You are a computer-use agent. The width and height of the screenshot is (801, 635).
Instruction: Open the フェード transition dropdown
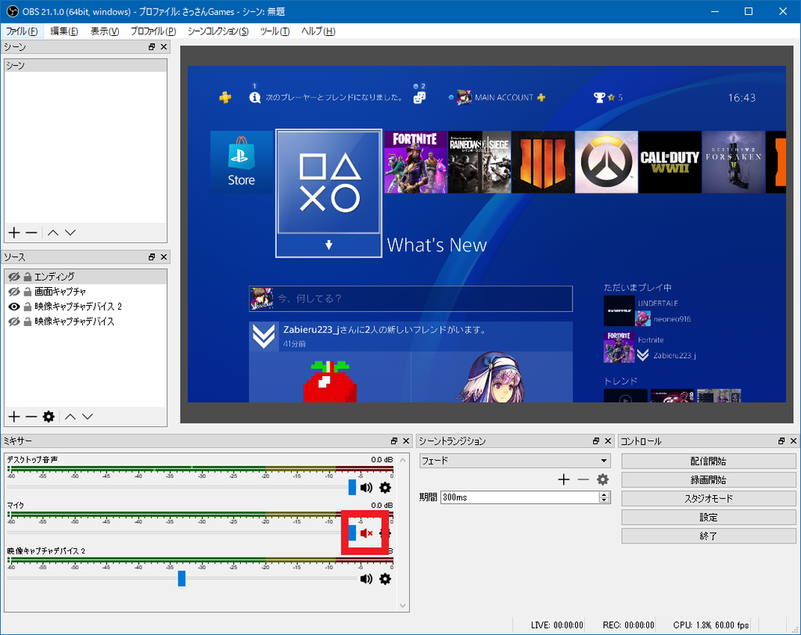click(x=515, y=461)
